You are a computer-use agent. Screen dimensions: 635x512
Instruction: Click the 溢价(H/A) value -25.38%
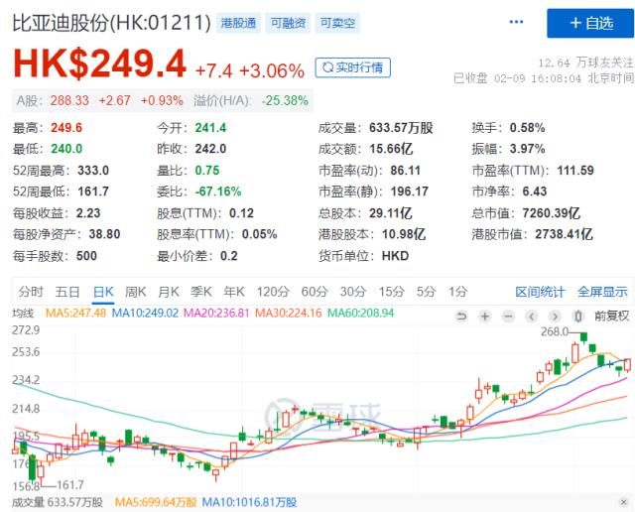click(x=285, y=100)
